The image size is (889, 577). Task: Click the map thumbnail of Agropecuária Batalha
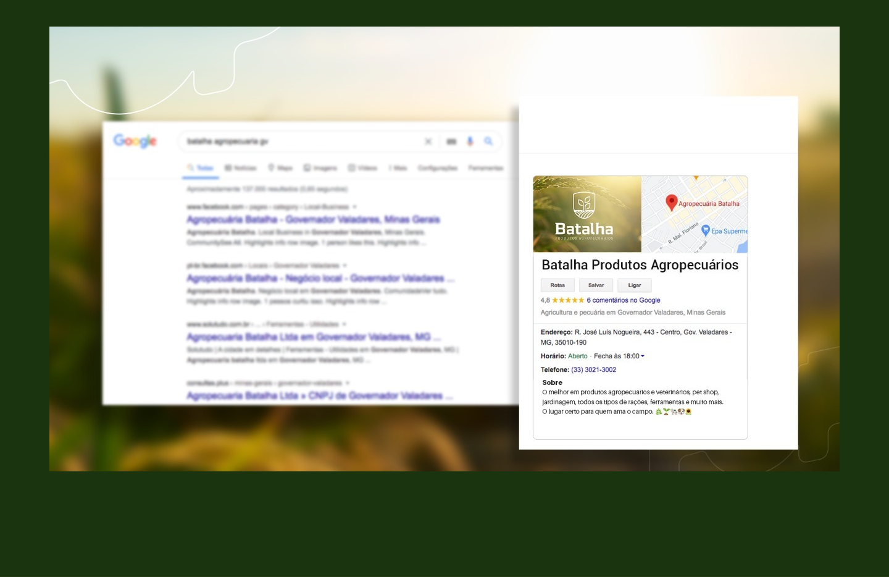click(695, 214)
